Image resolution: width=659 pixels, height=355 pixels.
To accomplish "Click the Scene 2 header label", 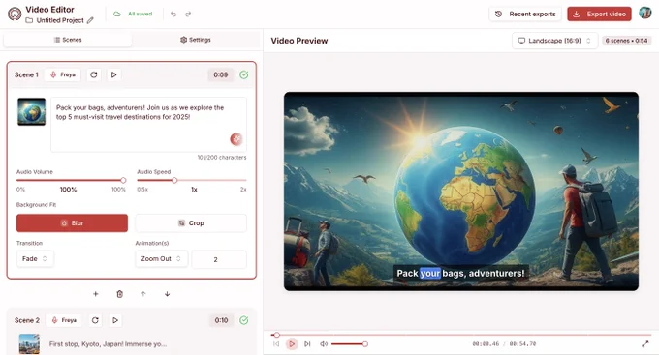I will 27,320.
